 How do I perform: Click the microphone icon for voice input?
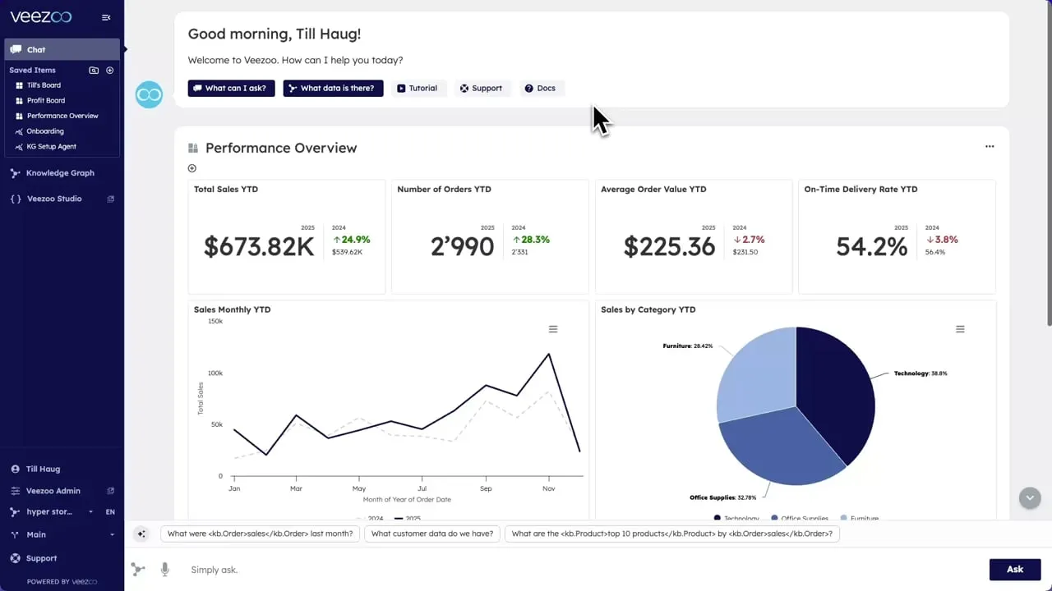coord(165,569)
